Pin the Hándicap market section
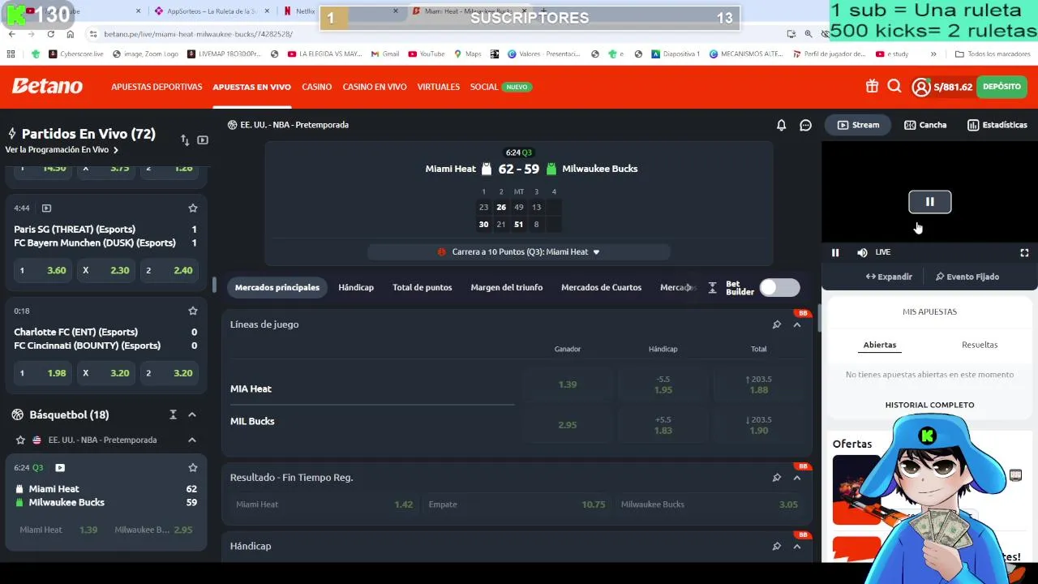 pos(776,546)
